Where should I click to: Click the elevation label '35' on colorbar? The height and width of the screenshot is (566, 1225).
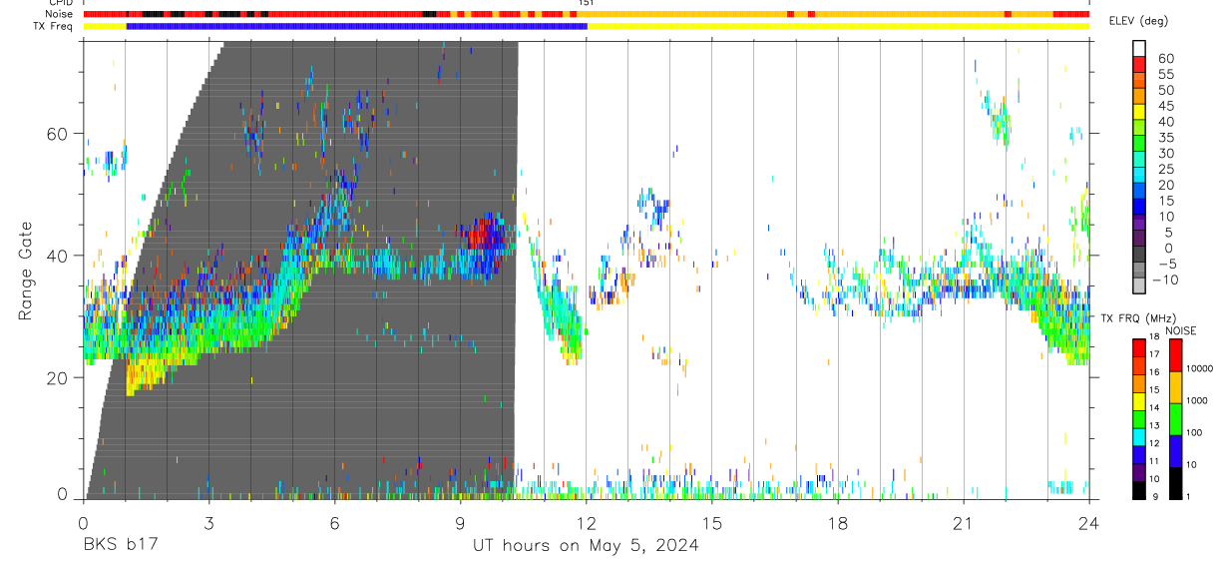click(1164, 137)
